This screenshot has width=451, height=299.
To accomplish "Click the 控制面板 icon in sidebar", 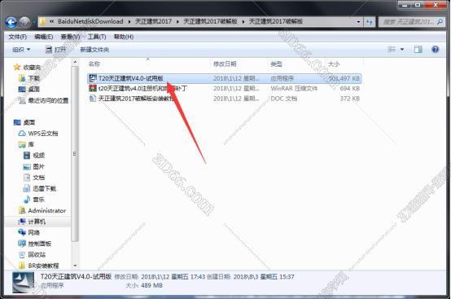I will (x=22, y=244).
